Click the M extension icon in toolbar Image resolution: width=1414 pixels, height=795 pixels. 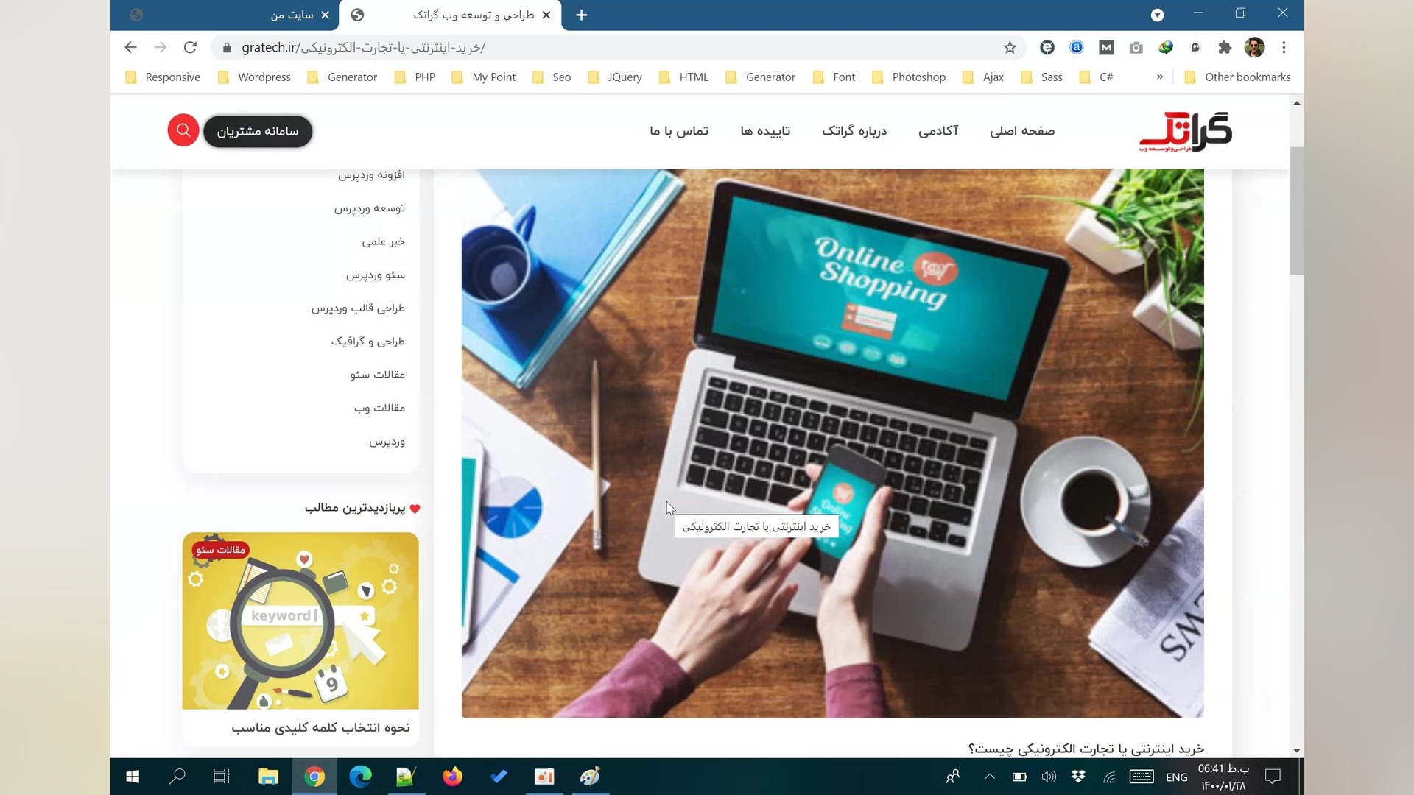(x=1106, y=48)
